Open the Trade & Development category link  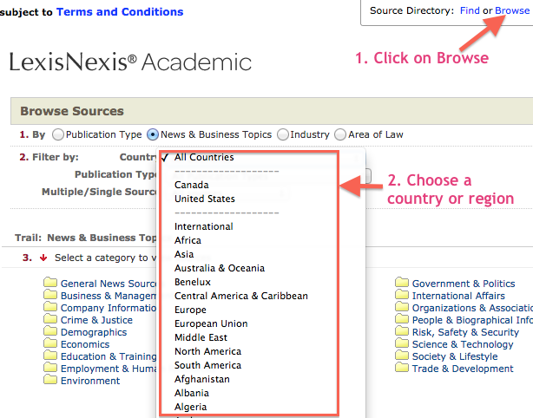point(463,369)
